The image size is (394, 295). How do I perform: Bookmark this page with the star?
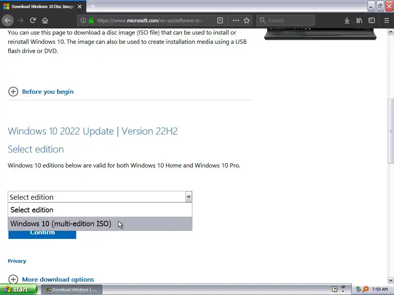(x=247, y=21)
